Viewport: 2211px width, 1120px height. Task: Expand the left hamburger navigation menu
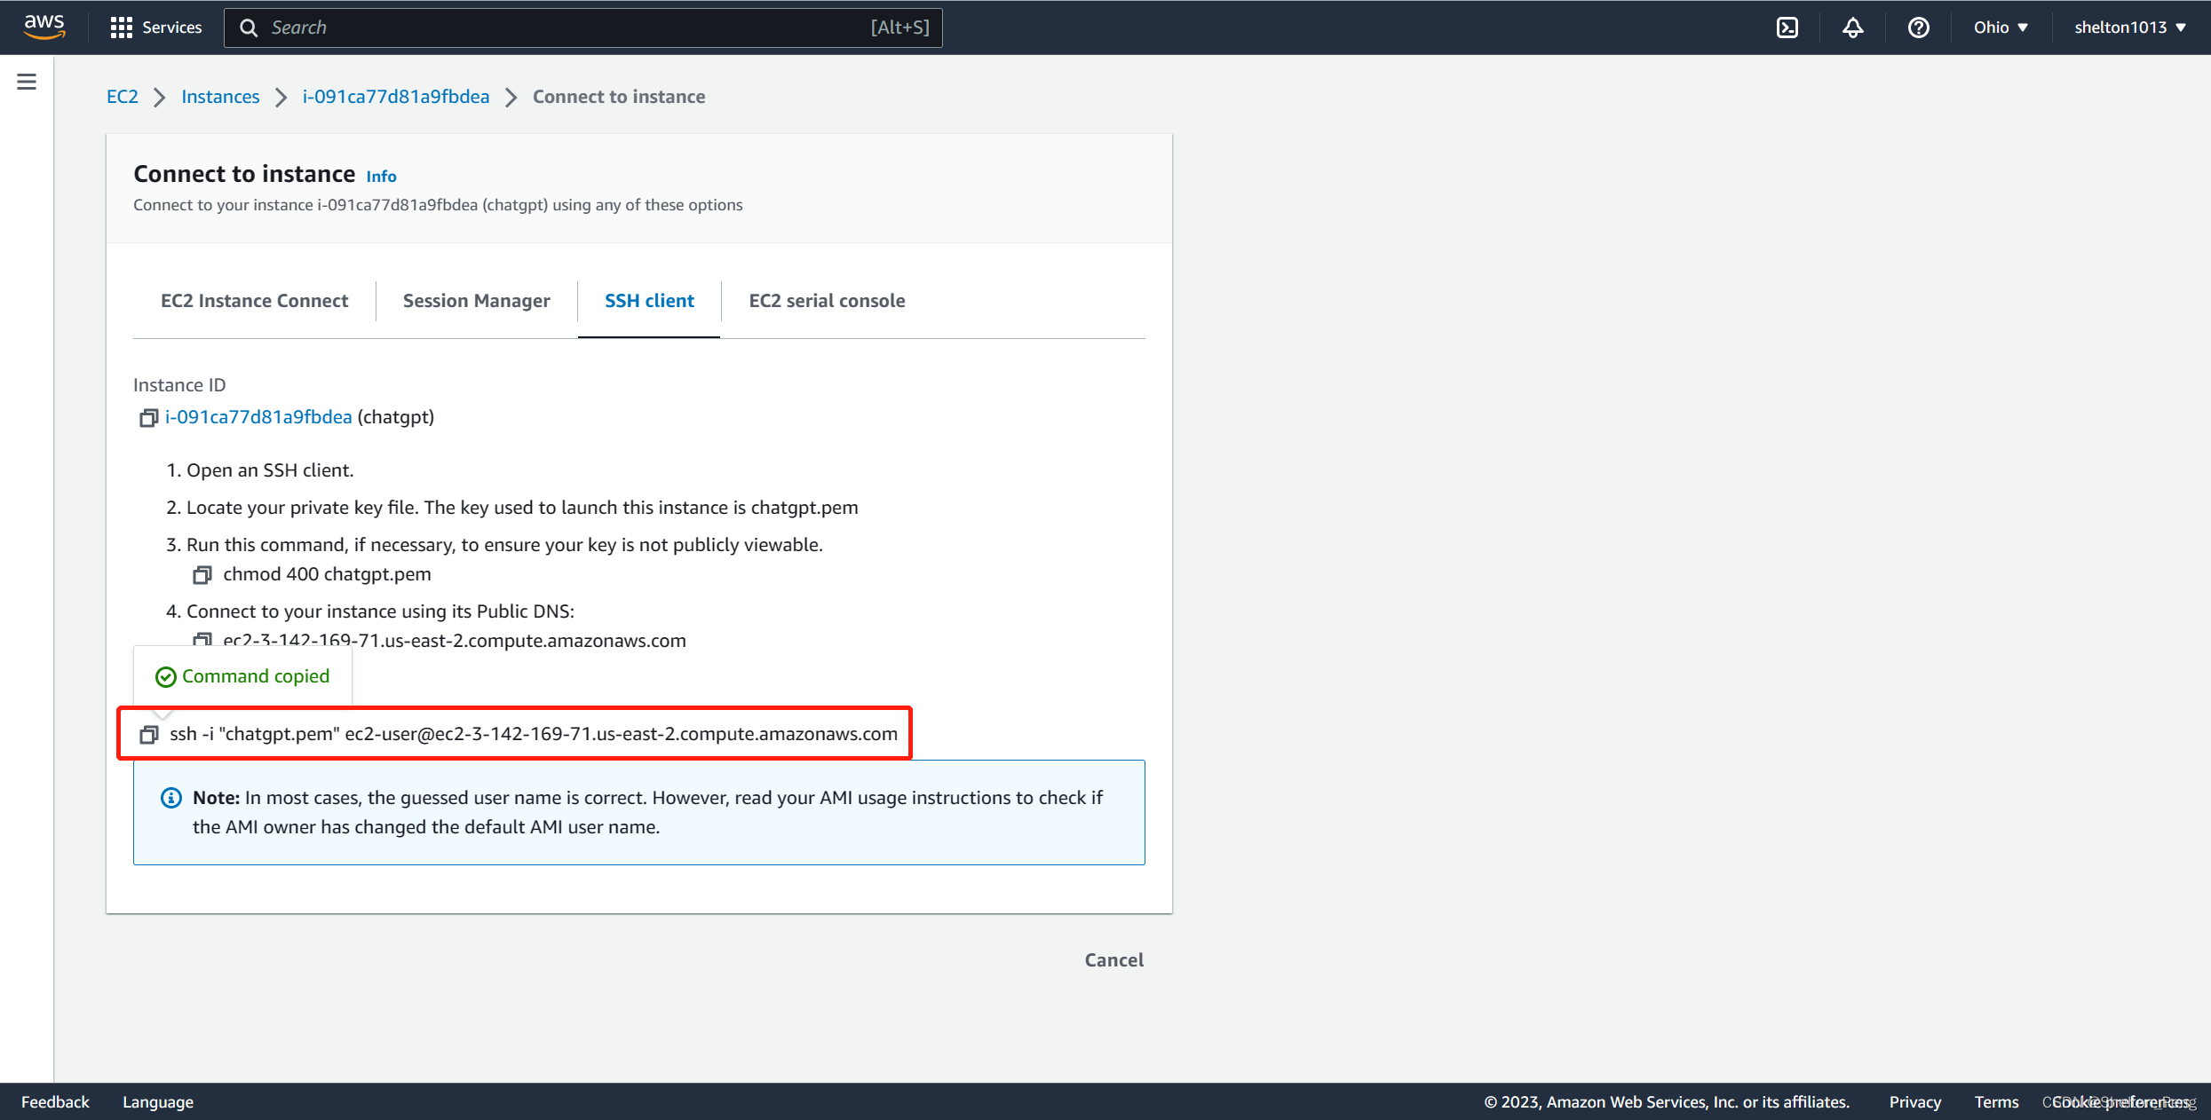coord(27,82)
